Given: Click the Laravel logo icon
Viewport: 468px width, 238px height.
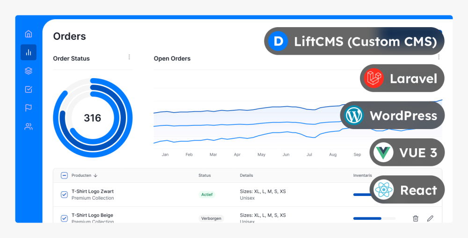Looking at the screenshot, I should pos(373,78).
